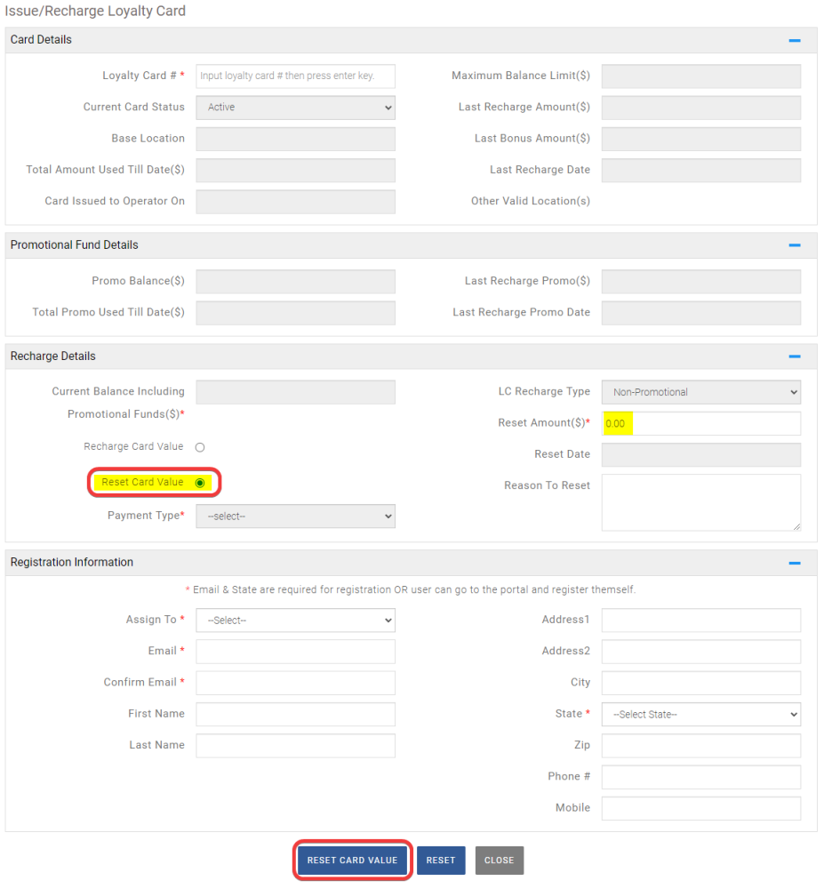Open the Current Card Status dropdown

pyautogui.click(x=295, y=108)
